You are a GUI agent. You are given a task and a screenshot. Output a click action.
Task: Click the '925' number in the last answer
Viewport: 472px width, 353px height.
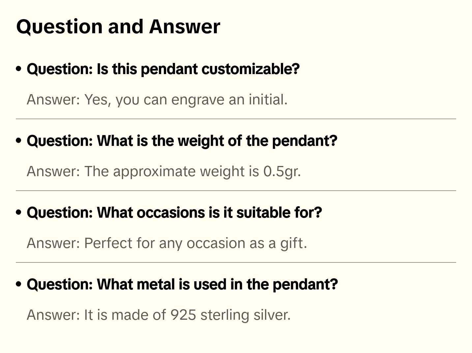click(183, 315)
